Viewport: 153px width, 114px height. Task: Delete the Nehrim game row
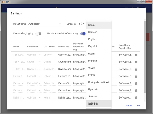coord(136,98)
